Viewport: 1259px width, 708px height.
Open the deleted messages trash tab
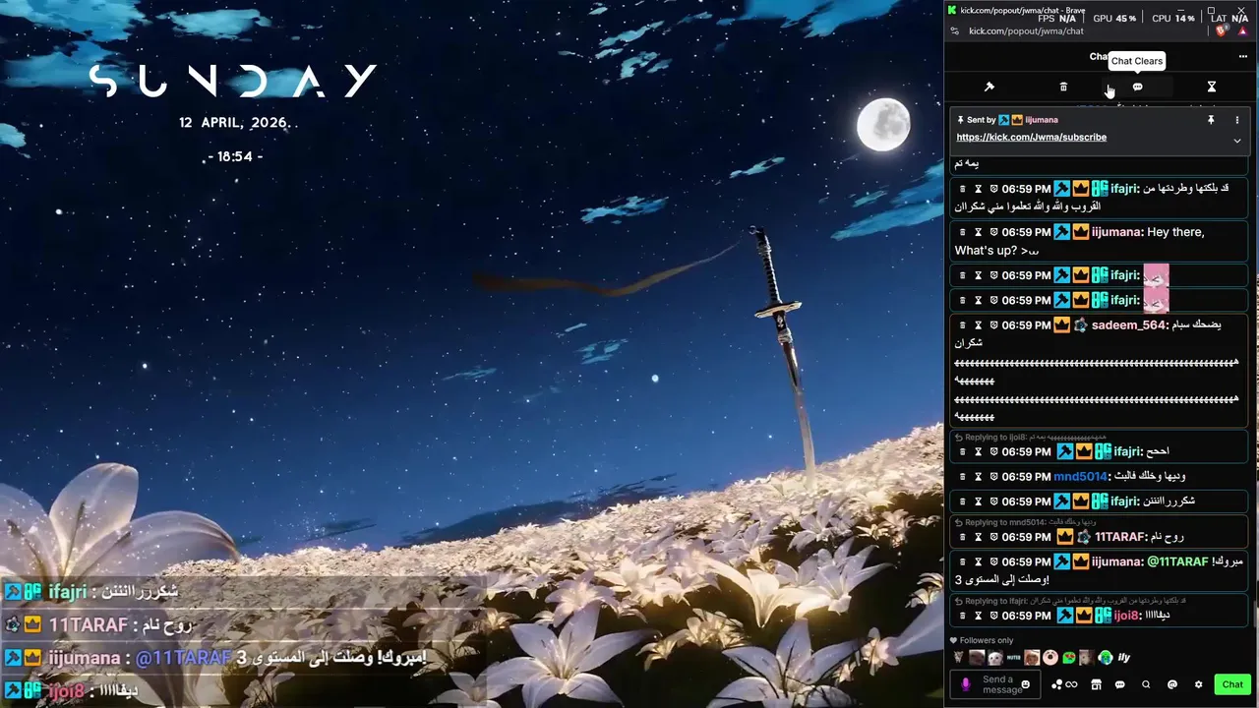[1063, 88]
